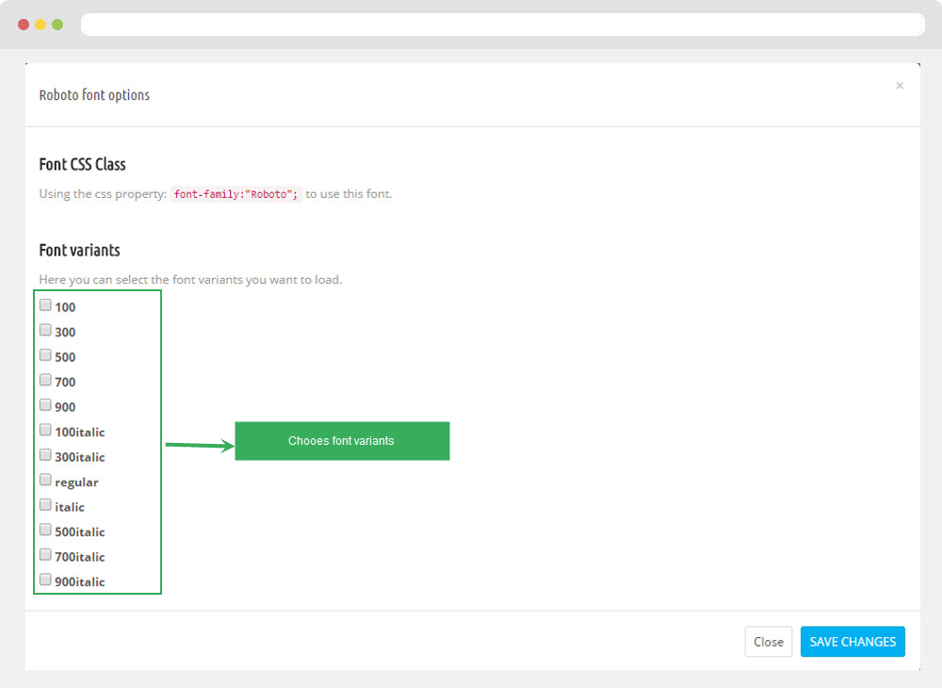Enable the 300 font variant checkbox
Screen dimensions: 942x688
click(45, 330)
